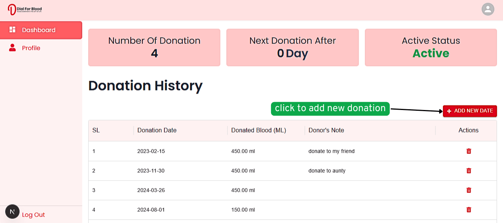The height and width of the screenshot is (223, 503).
Task: Click the Donor's Note column header
Action: tap(326, 130)
